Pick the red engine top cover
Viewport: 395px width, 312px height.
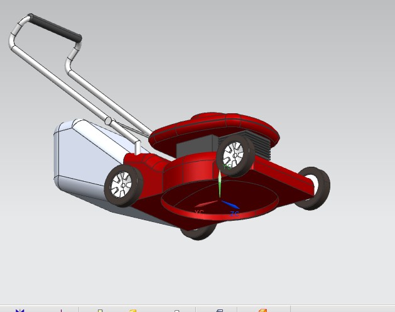coord(214,128)
